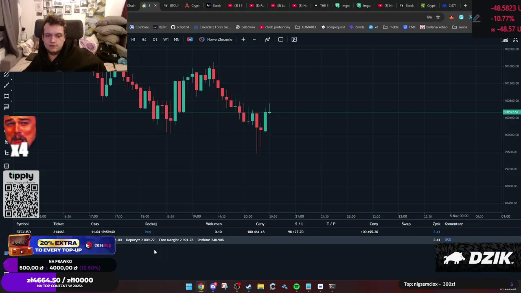Open the CMC bookmark

[x=409, y=27]
